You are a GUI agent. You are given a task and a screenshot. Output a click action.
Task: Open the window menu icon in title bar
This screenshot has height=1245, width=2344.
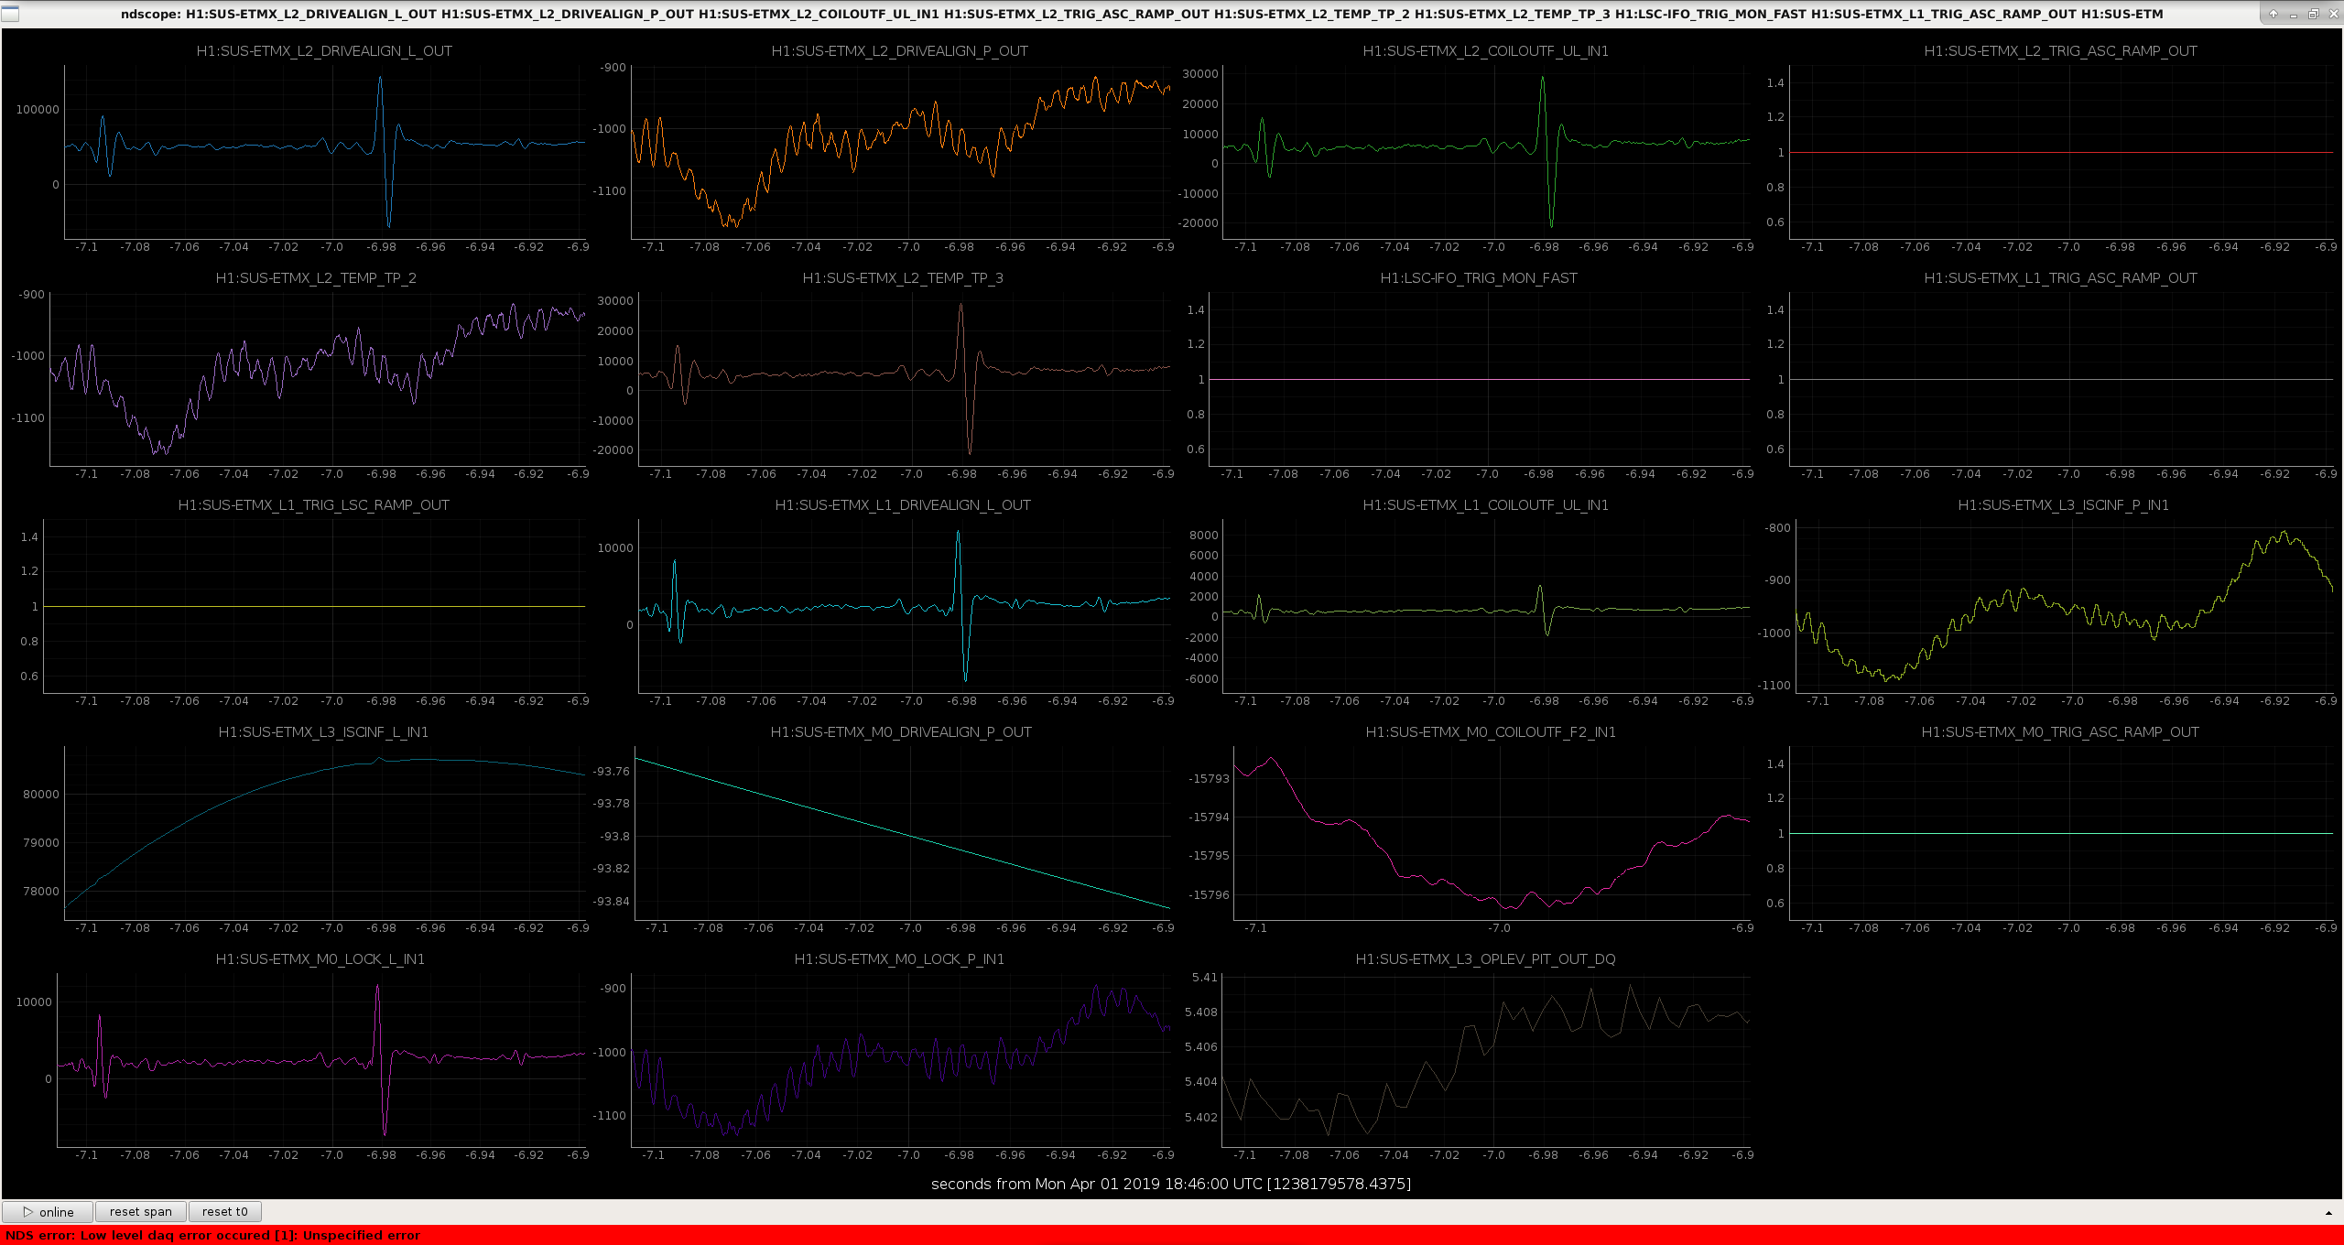pyautogui.click(x=11, y=14)
